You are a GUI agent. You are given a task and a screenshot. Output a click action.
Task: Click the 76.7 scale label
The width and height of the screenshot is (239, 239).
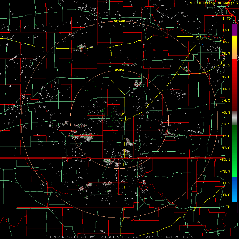pos(226,53)
